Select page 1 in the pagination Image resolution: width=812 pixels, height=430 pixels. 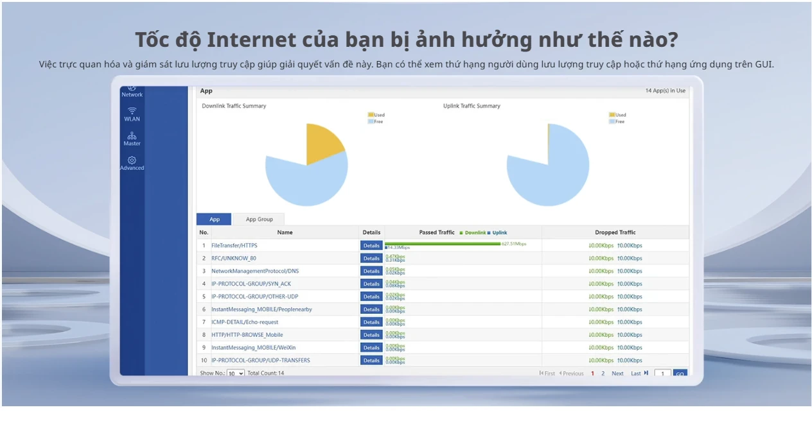pyautogui.click(x=592, y=374)
